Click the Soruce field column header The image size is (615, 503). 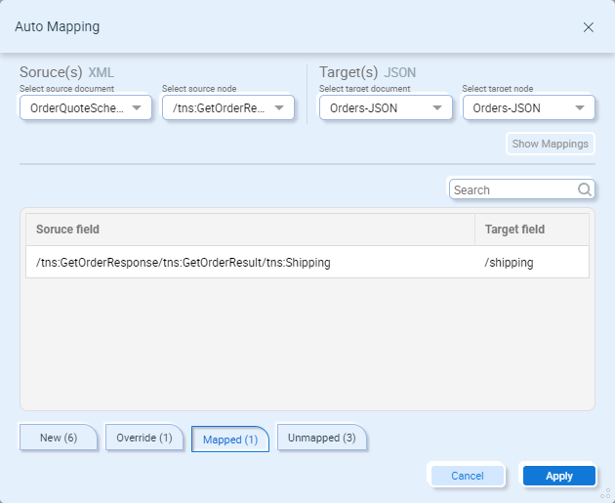point(250,230)
